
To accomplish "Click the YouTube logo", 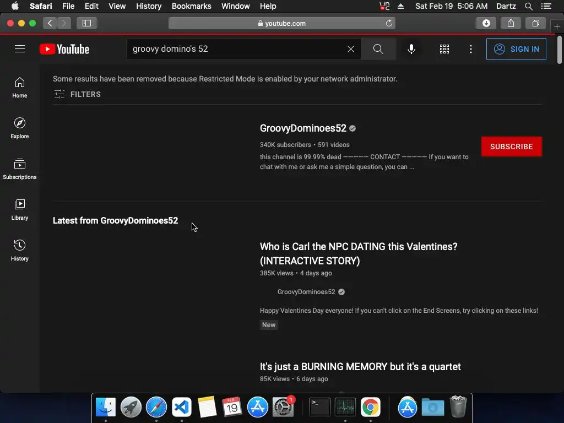I will click(64, 49).
